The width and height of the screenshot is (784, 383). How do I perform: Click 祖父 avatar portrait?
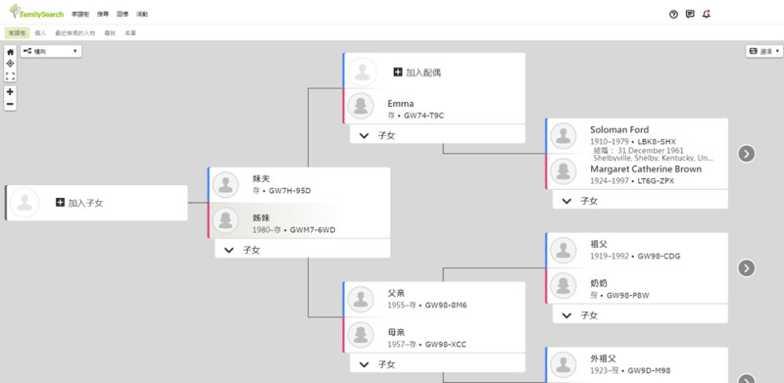563,251
